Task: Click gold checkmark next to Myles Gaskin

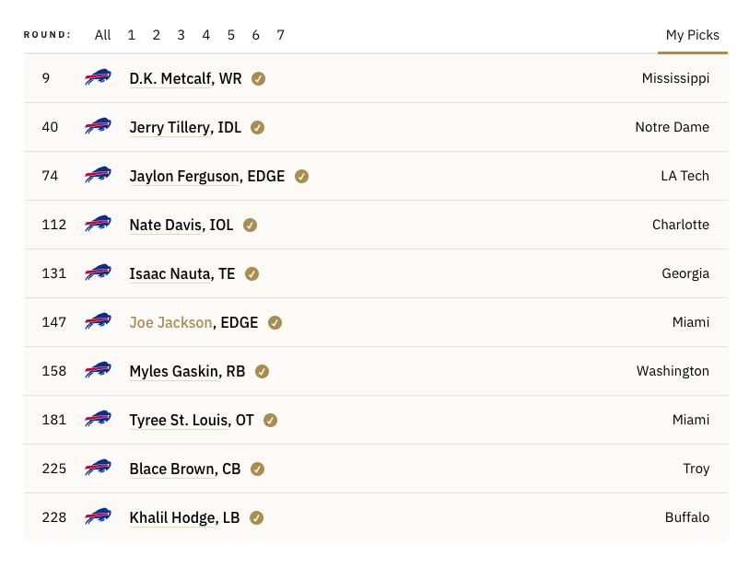Action: [x=262, y=371]
